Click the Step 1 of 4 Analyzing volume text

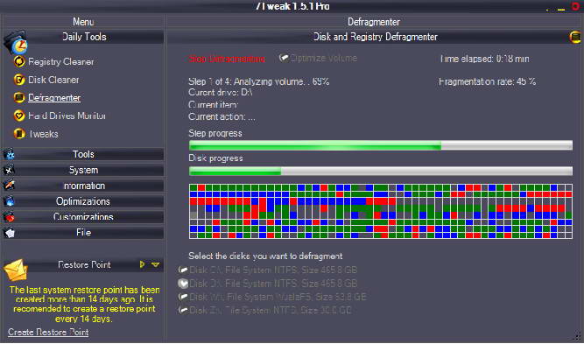click(x=259, y=81)
